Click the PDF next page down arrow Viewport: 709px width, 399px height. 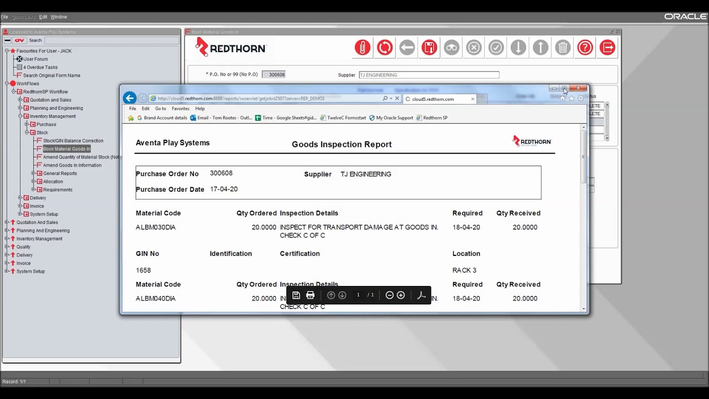pos(342,295)
